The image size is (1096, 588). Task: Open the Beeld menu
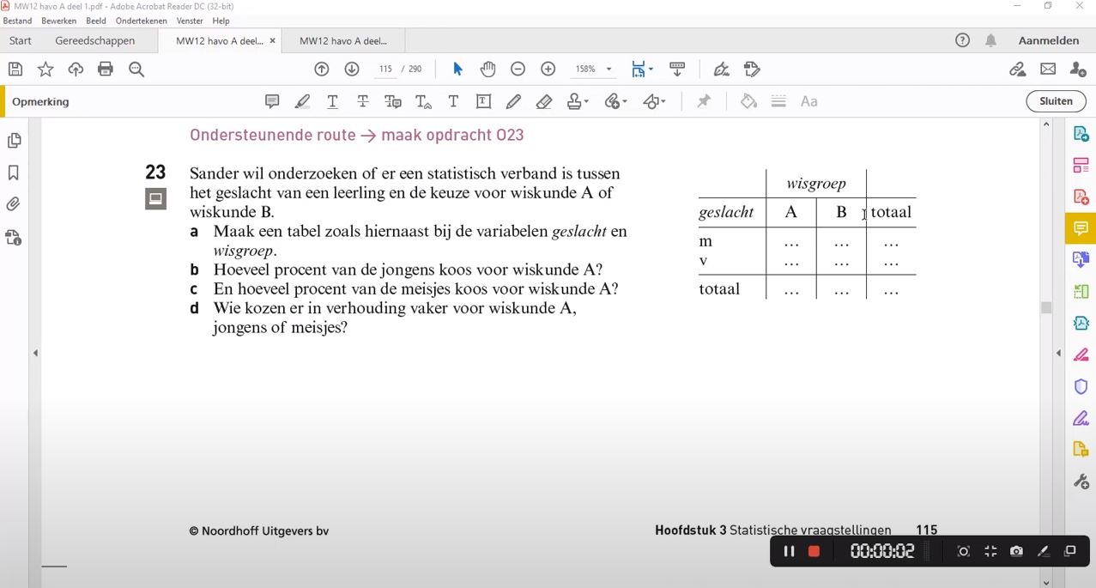pyautogui.click(x=96, y=21)
